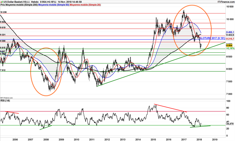This screenshot has height=141, width=235.
Task: Click the 8 500 price axis label
Action: tap(230, 57)
